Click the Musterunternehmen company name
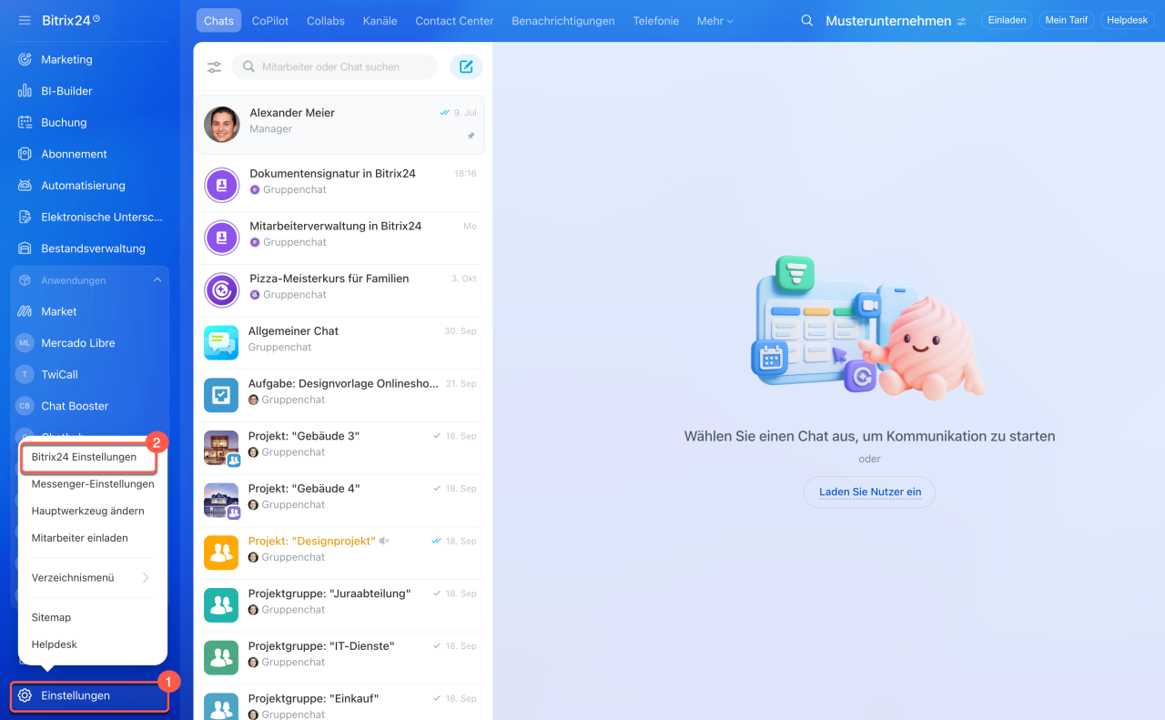 click(x=888, y=21)
